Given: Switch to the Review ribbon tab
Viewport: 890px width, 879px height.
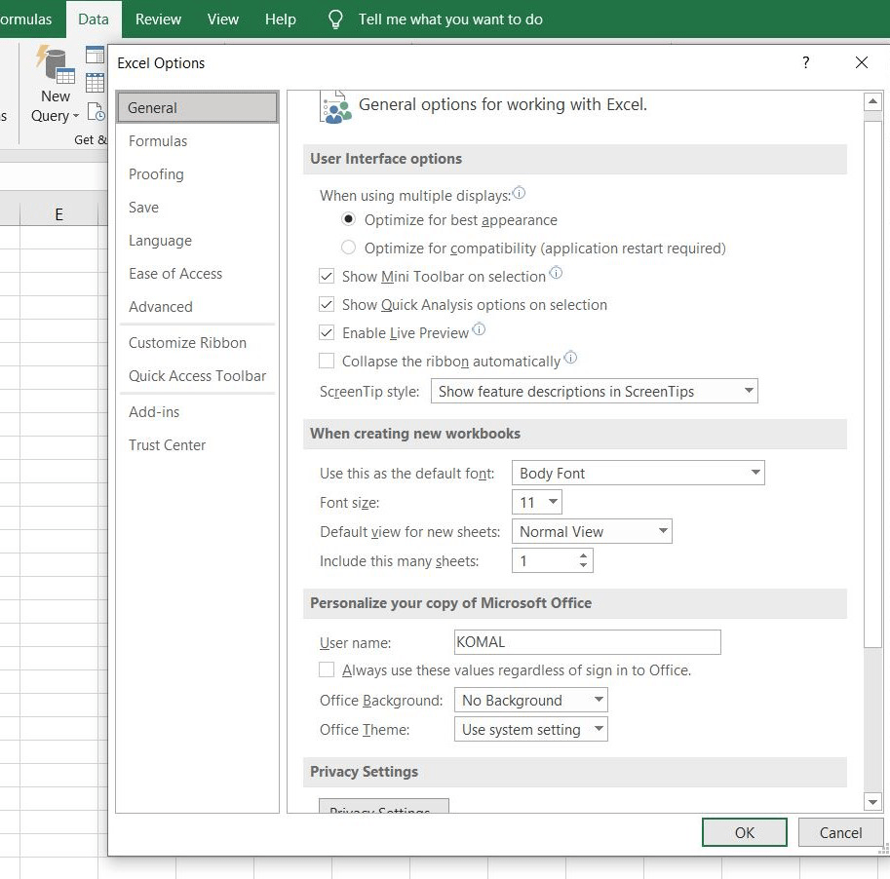Looking at the screenshot, I should tap(157, 18).
